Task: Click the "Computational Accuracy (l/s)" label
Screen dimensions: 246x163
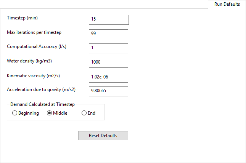Action: click(34, 46)
